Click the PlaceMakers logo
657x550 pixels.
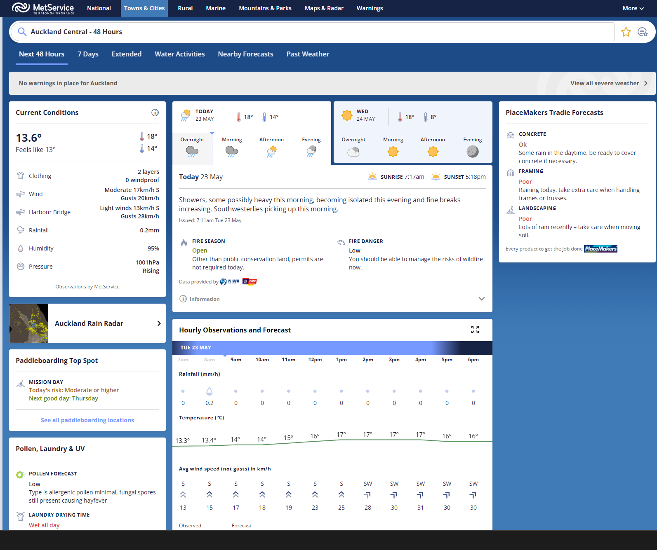click(x=600, y=249)
